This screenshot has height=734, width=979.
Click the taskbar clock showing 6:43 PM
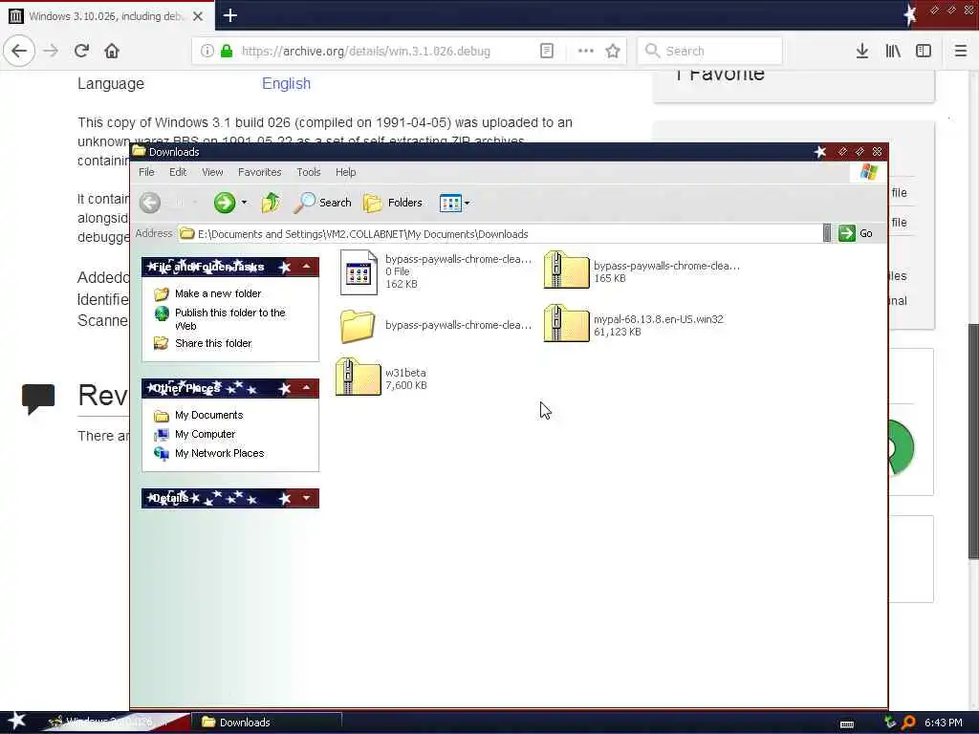pos(943,723)
